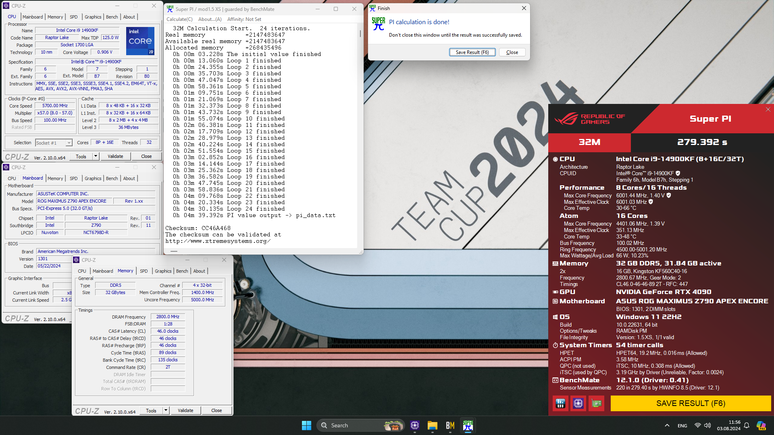Screen dimensions: 774x435
Task: Click the BIOS date 05/22/2024 field
Action: click(x=54, y=266)
